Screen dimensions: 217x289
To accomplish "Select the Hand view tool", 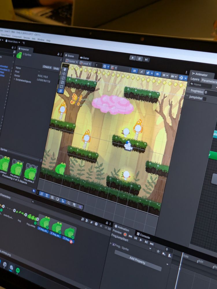I will (65, 69).
